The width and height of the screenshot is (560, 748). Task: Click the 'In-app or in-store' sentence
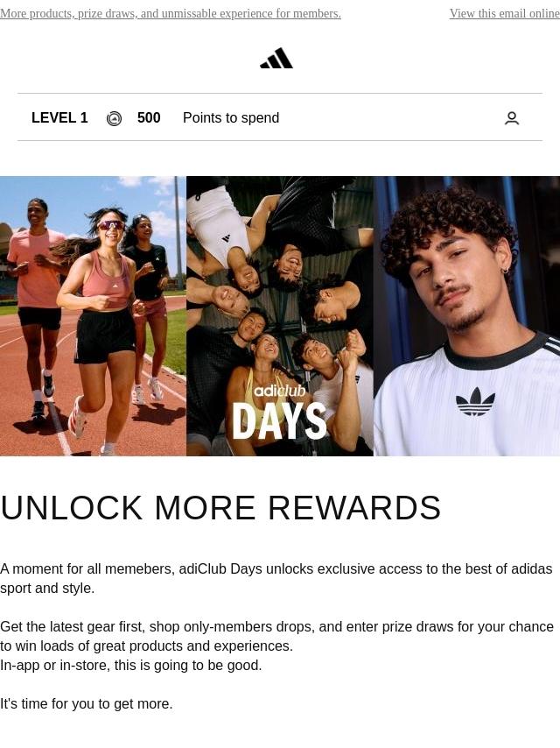pyautogui.click(x=131, y=665)
